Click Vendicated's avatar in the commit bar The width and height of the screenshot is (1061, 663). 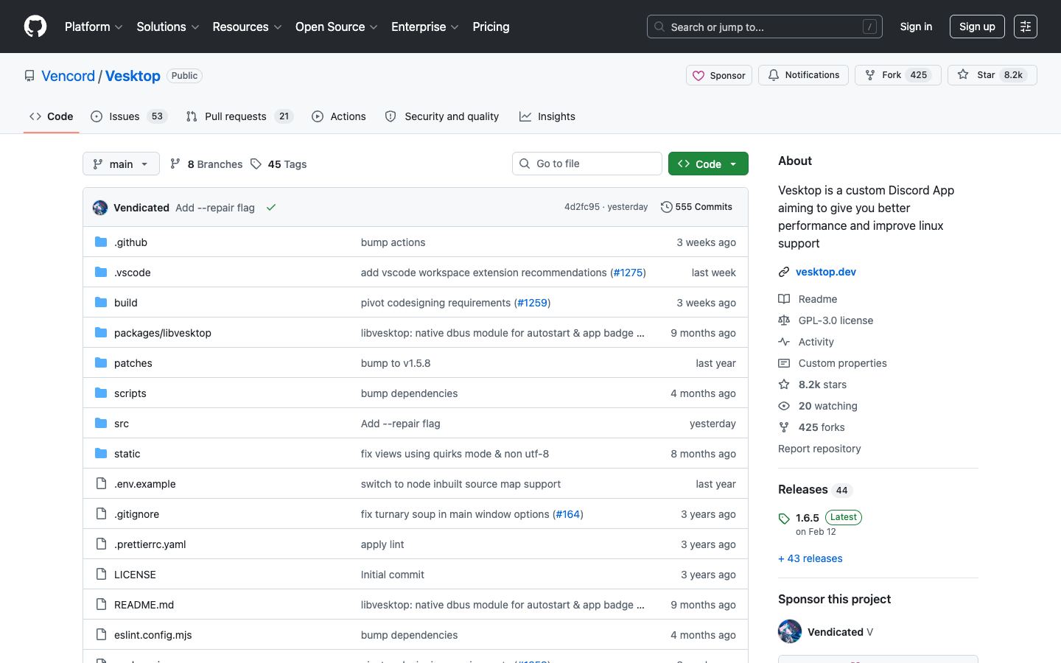tap(100, 208)
